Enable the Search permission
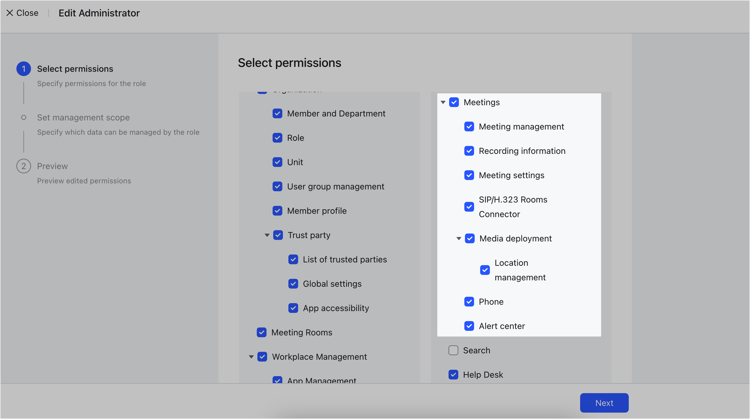750x419 pixels. tap(453, 350)
